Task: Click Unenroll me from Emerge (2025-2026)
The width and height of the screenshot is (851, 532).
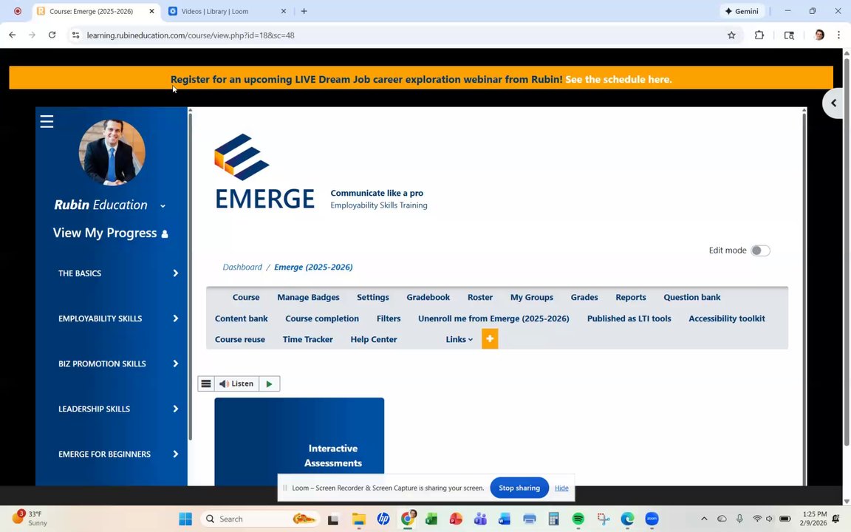Action: point(493,318)
